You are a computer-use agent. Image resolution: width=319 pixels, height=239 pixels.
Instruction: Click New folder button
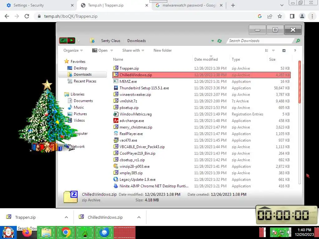[x=163, y=50]
